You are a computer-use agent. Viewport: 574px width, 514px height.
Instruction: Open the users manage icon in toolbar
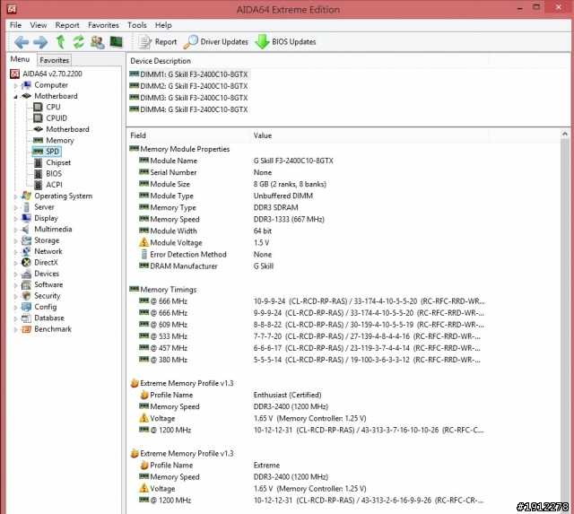tap(98, 42)
